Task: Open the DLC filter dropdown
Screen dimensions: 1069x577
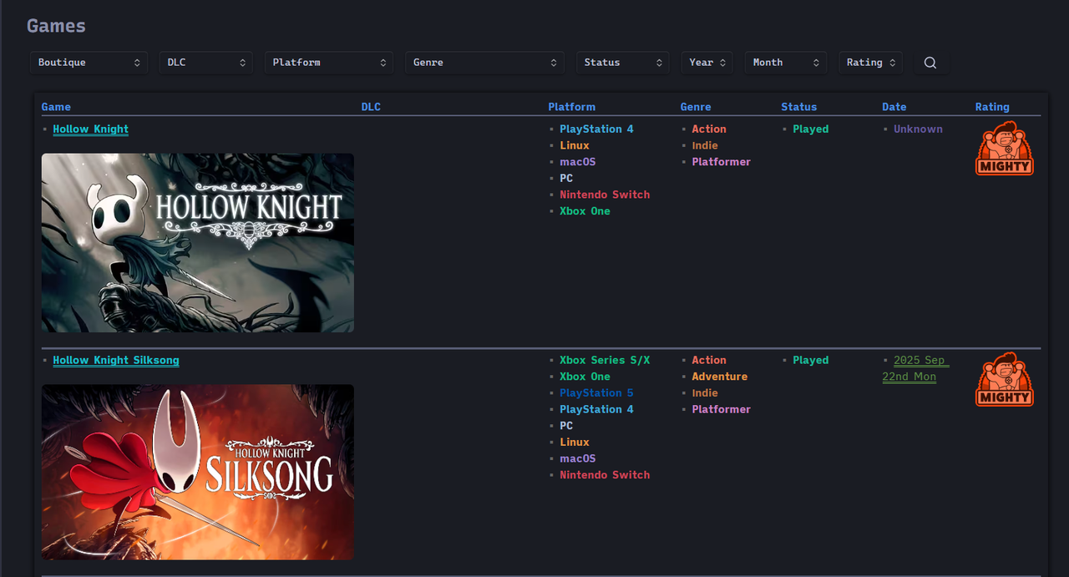Action: [206, 63]
